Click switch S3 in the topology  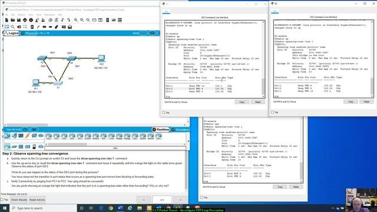point(42,58)
